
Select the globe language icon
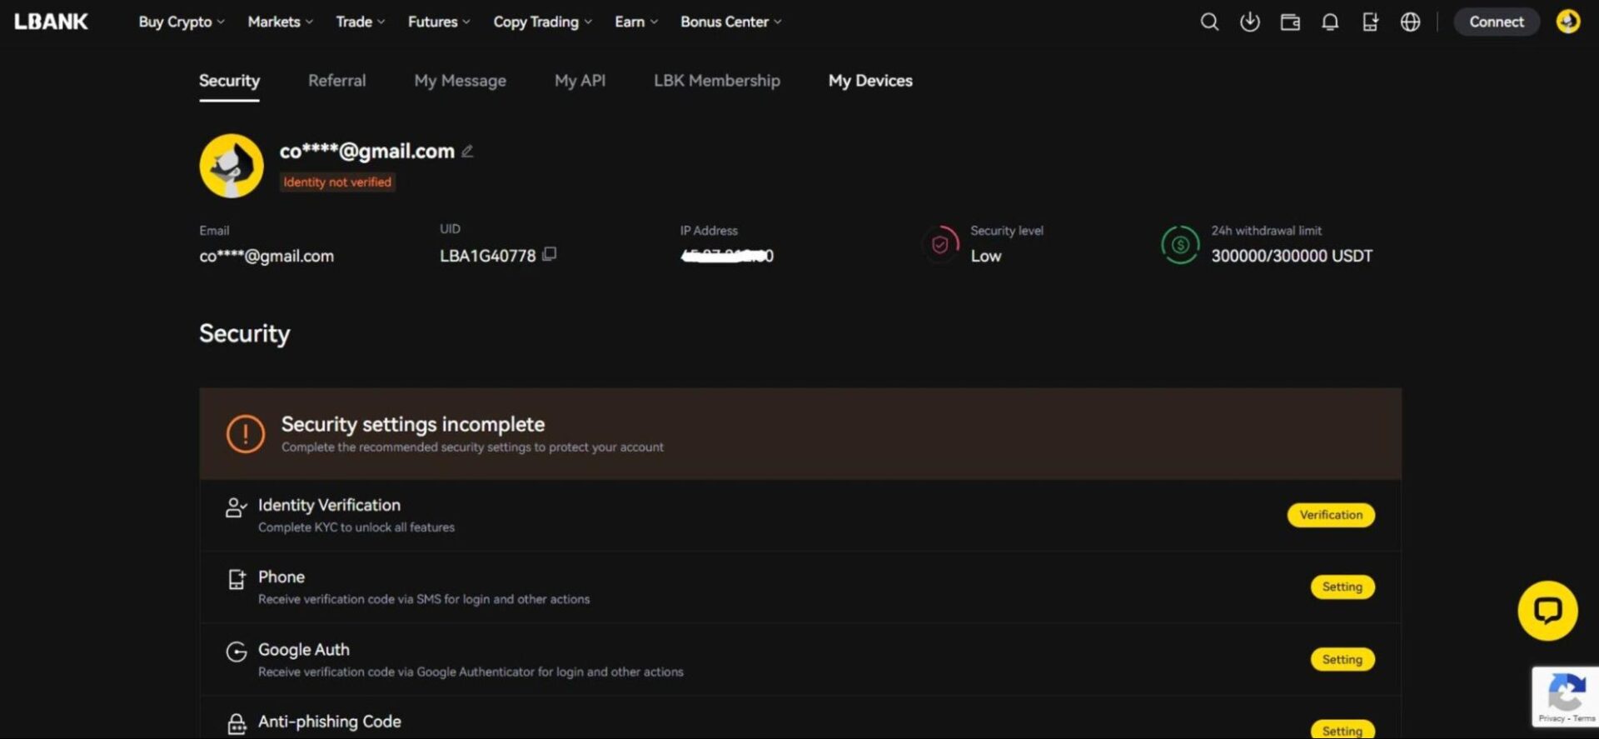click(1410, 22)
